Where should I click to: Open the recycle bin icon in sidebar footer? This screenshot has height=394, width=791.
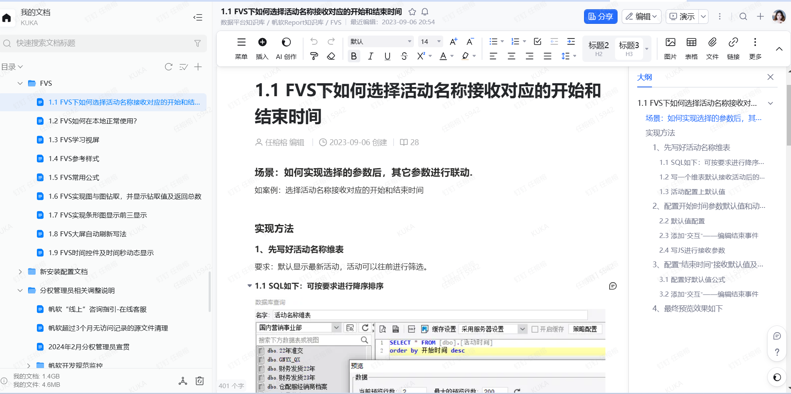click(x=200, y=381)
